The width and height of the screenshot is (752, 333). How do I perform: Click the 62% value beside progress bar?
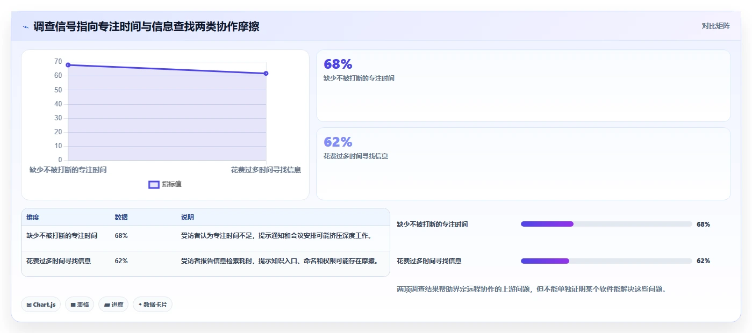[x=703, y=261]
